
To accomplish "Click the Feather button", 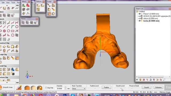I will coord(106,87).
